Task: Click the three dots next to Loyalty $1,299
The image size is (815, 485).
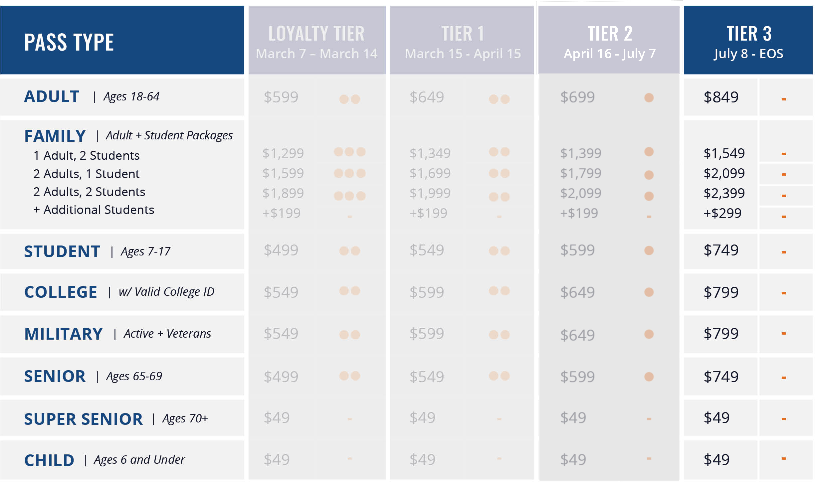Action: [349, 152]
